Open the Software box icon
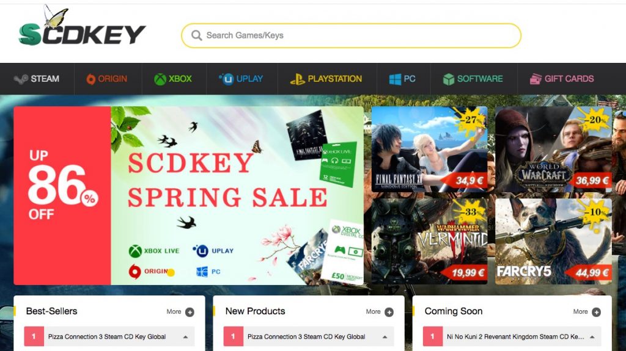Image resolution: width=626 pixels, height=351 pixels. [449, 79]
